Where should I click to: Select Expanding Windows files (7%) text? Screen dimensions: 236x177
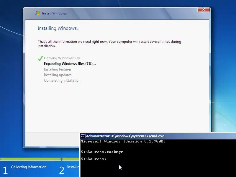coord(70,64)
